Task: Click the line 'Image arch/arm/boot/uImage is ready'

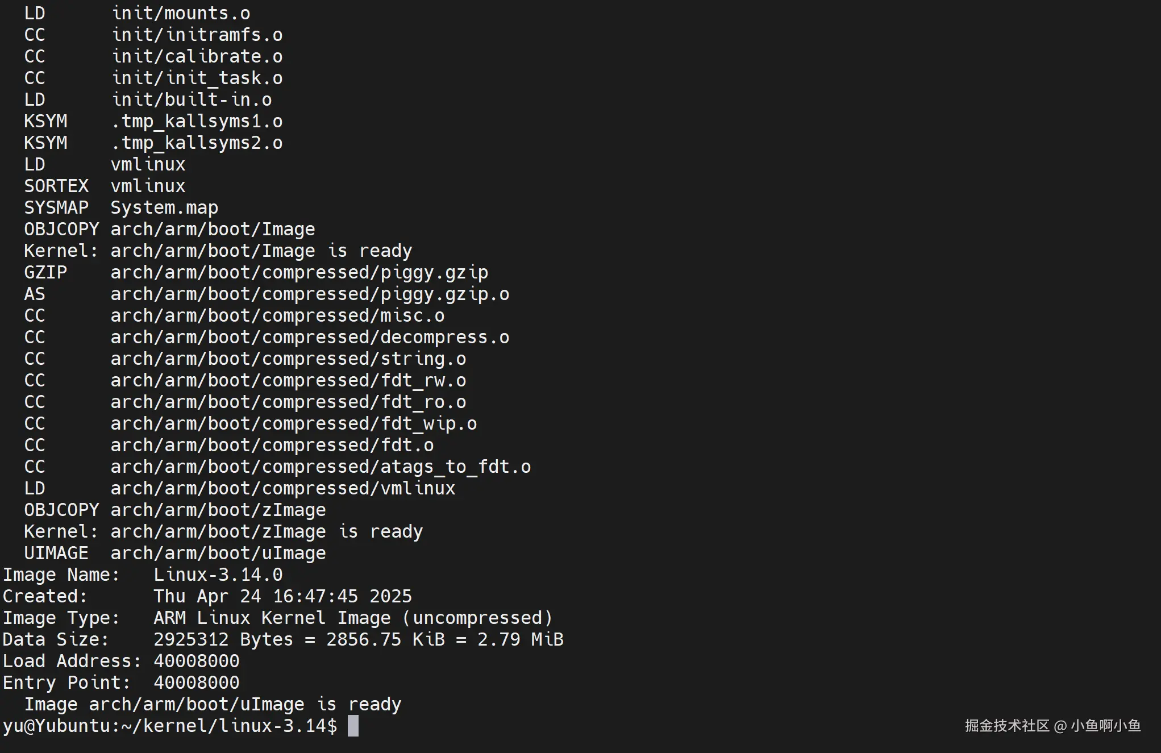Action: pyautogui.click(x=213, y=704)
